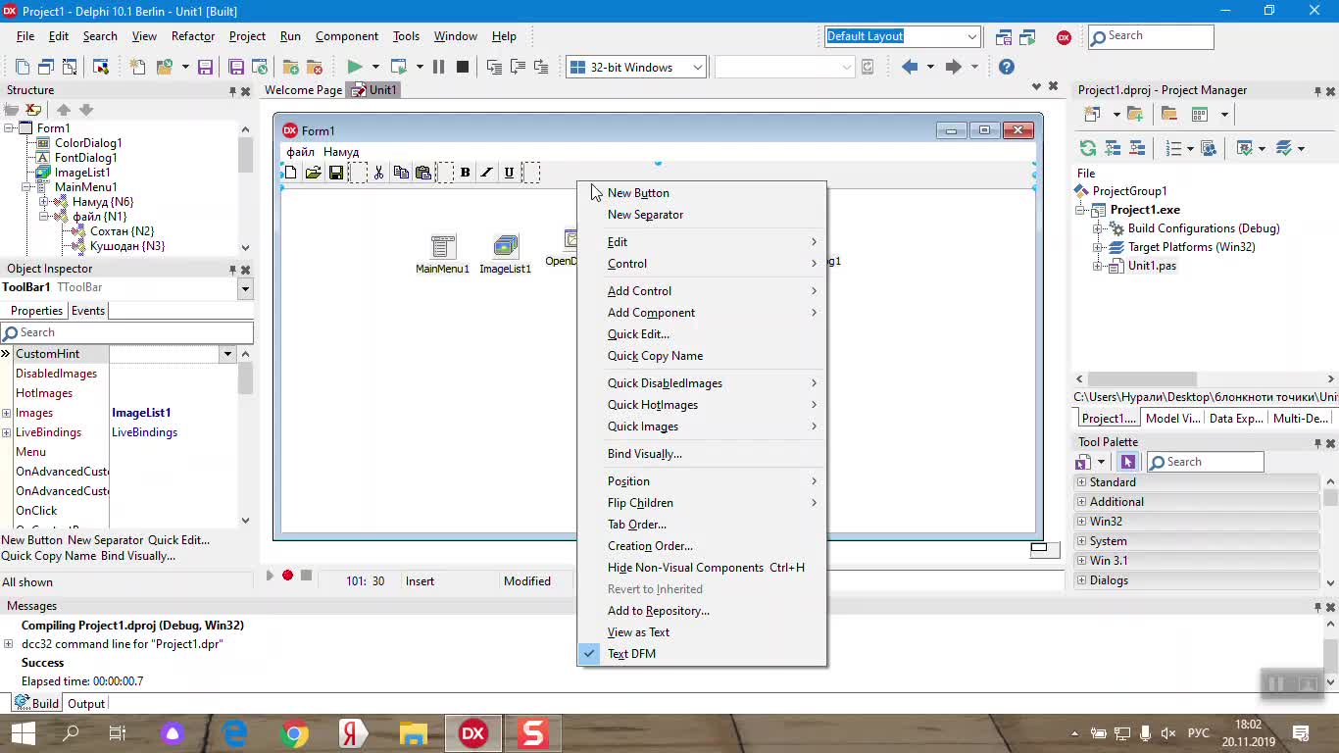Viewport: 1339px width, 753px height.
Task: Choose New Separator from context menu
Action: tap(701, 215)
